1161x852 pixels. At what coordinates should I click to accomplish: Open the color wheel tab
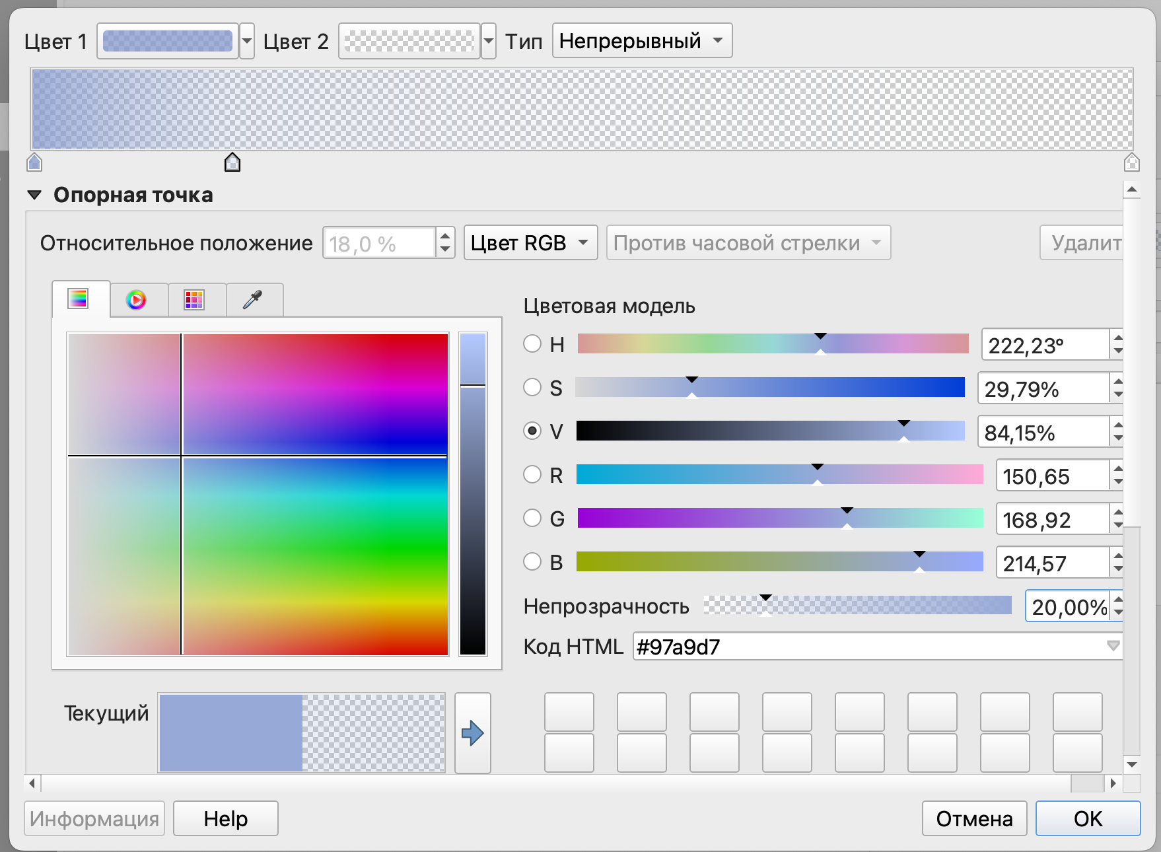point(137,301)
